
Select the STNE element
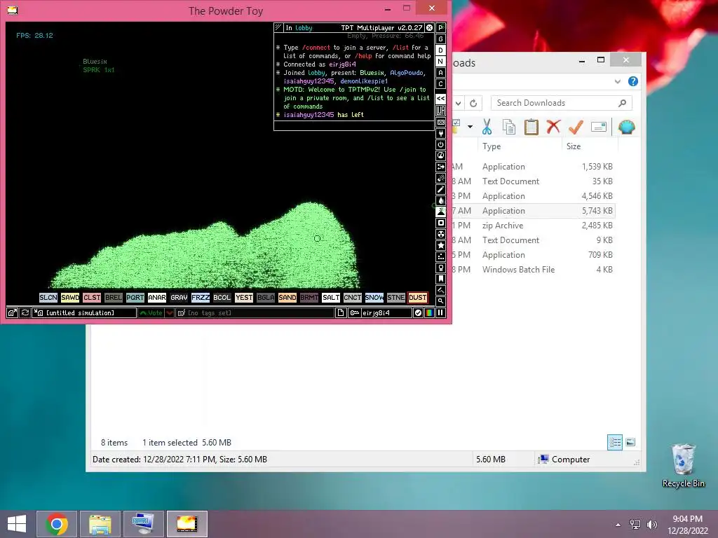pyautogui.click(x=396, y=298)
